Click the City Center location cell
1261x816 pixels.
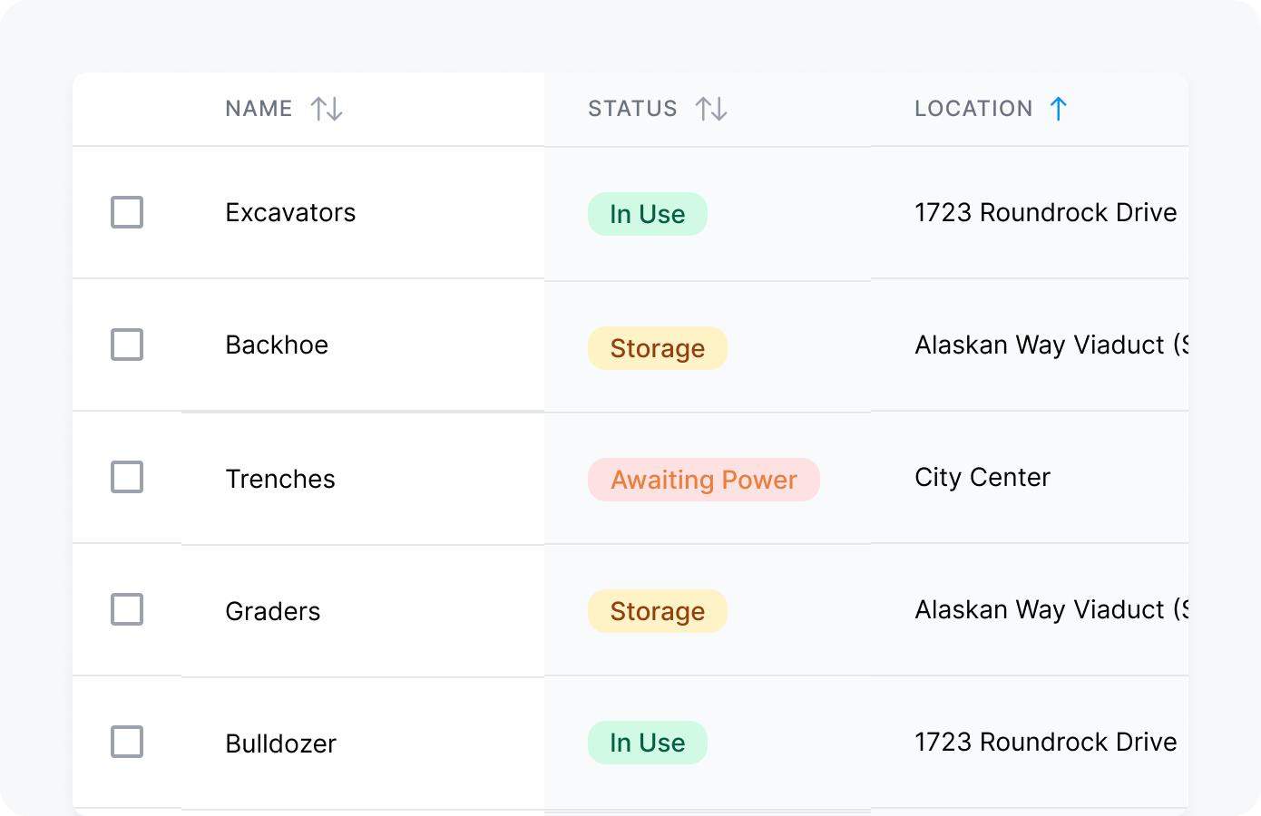(982, 477)
